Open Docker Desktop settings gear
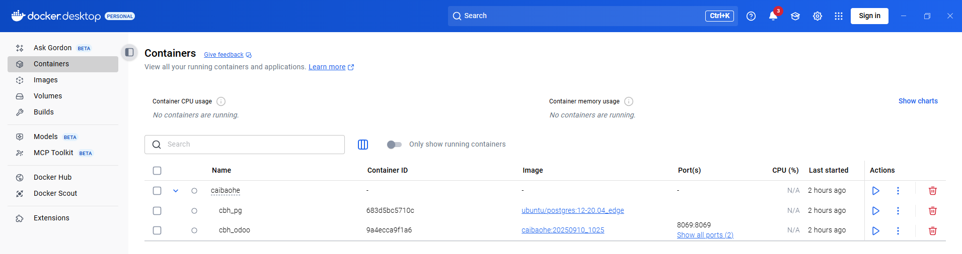Viewport: 962px width, 254px height. click(817, 16)
